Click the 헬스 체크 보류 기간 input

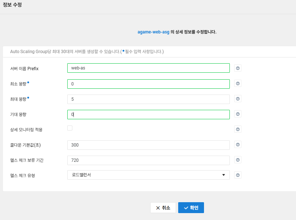[148, 160]
